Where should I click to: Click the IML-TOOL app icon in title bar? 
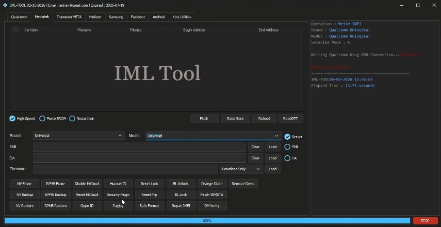[x=5, y=5]
